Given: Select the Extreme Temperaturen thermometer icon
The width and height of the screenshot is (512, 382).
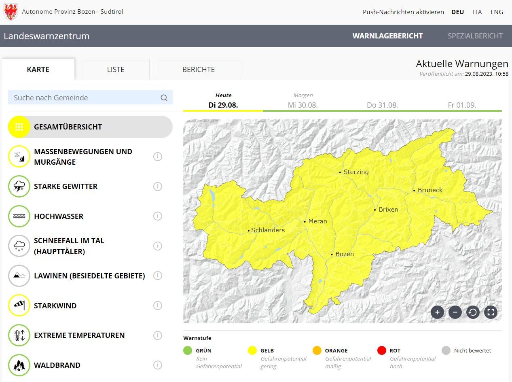Looking at the screenshot, I should point(19,335).
